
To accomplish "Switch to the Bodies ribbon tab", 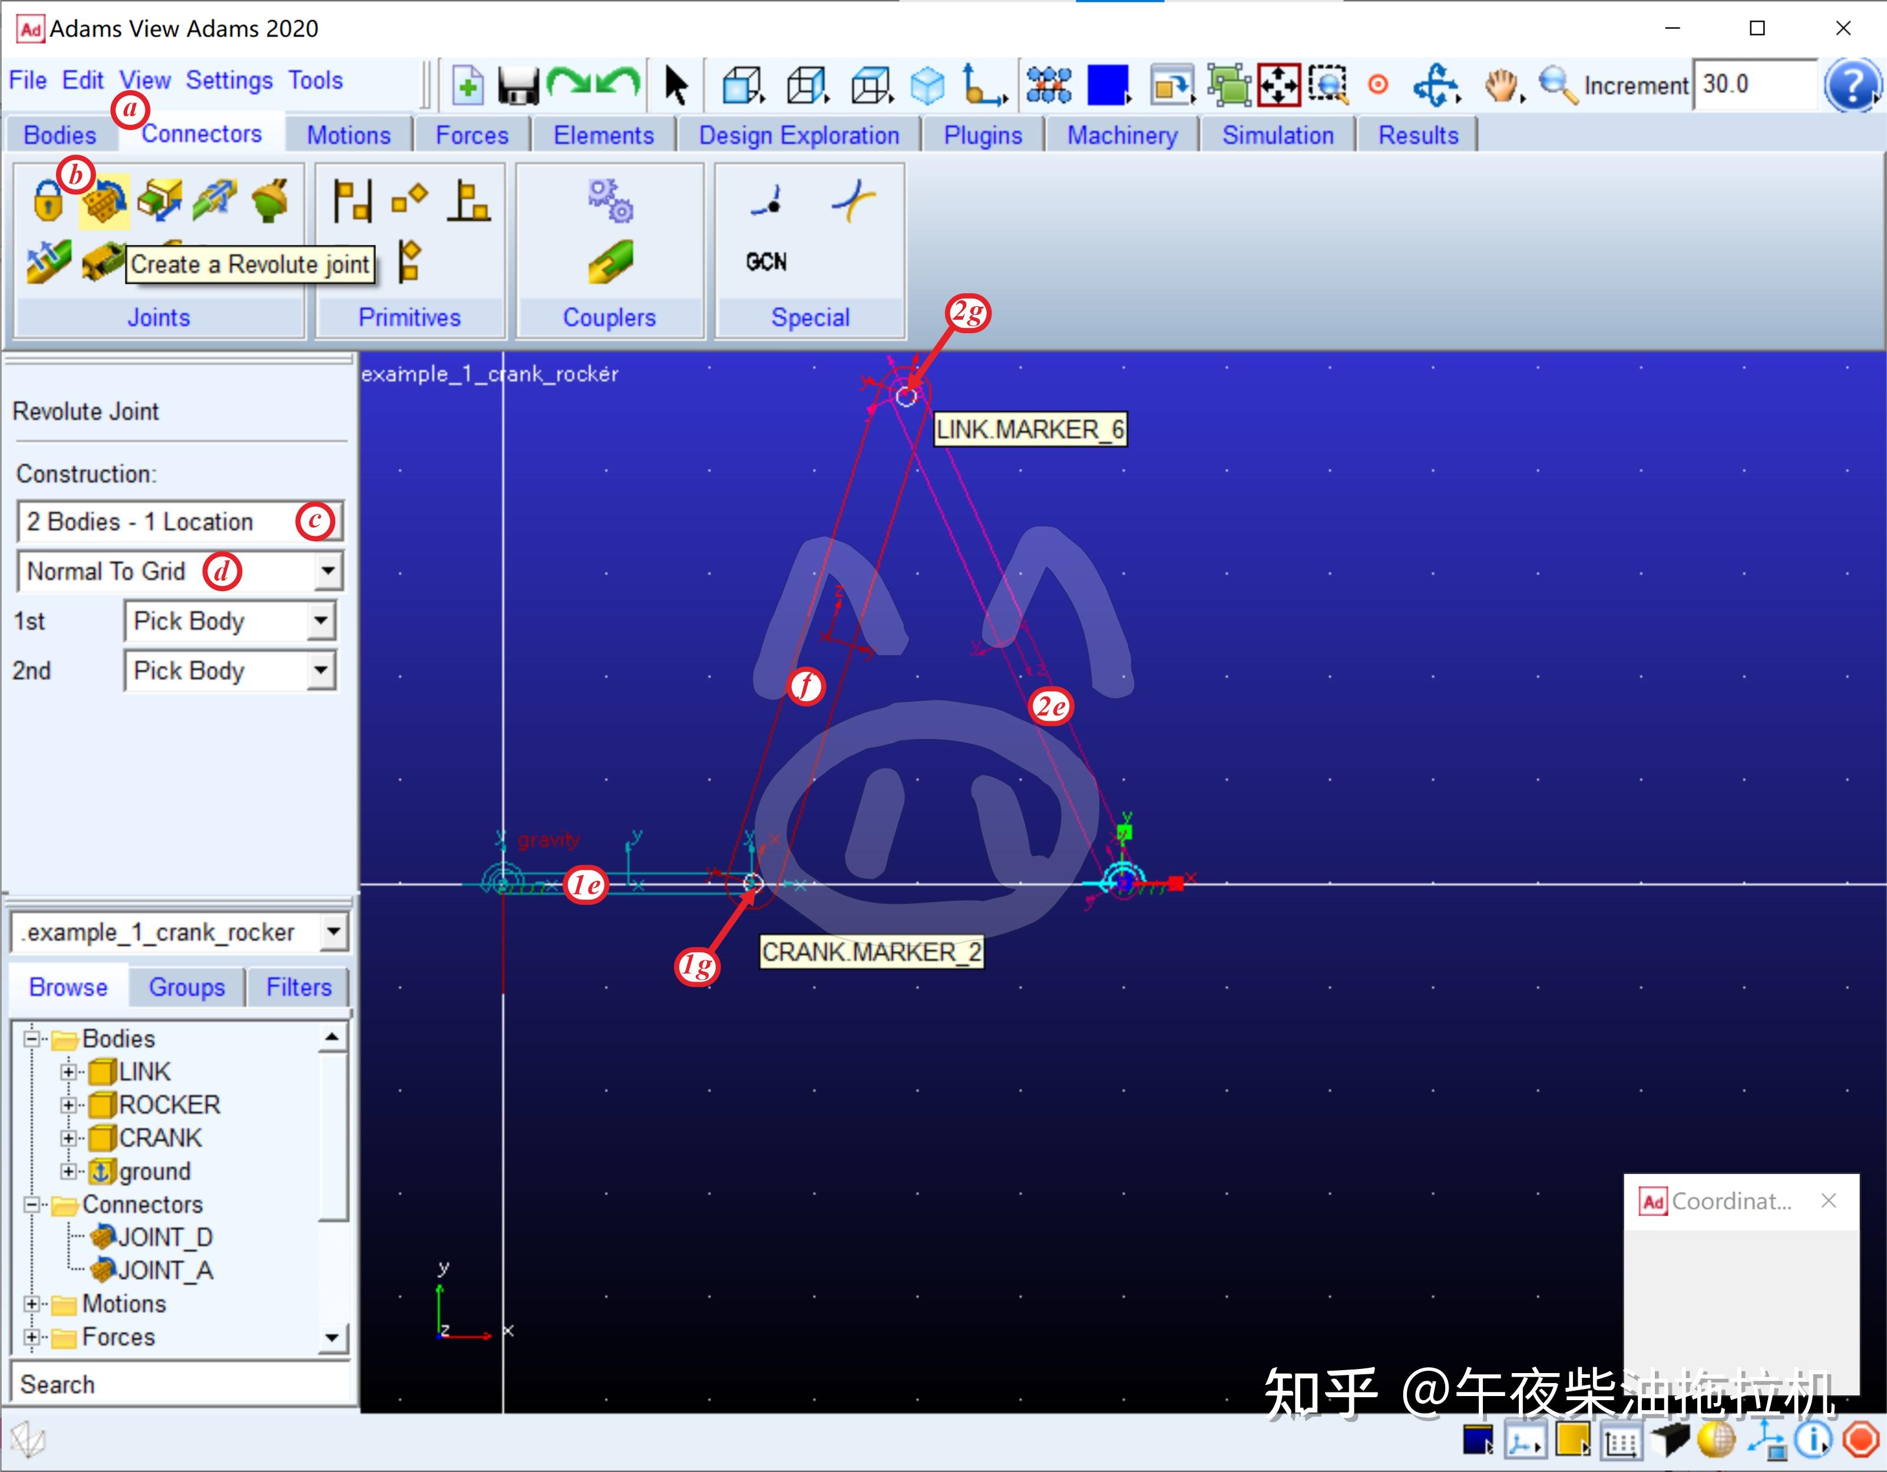I will [x=60, y=135].
